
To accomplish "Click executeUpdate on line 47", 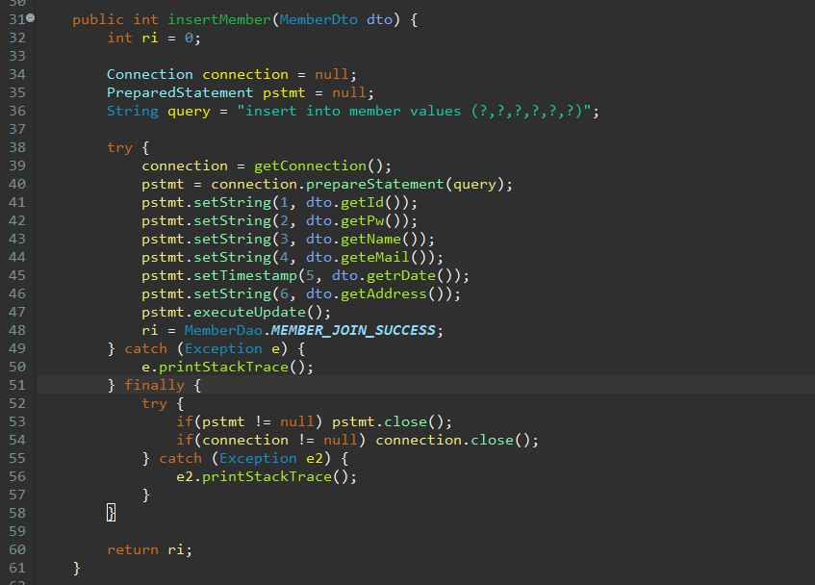I will tap(249, 313).
